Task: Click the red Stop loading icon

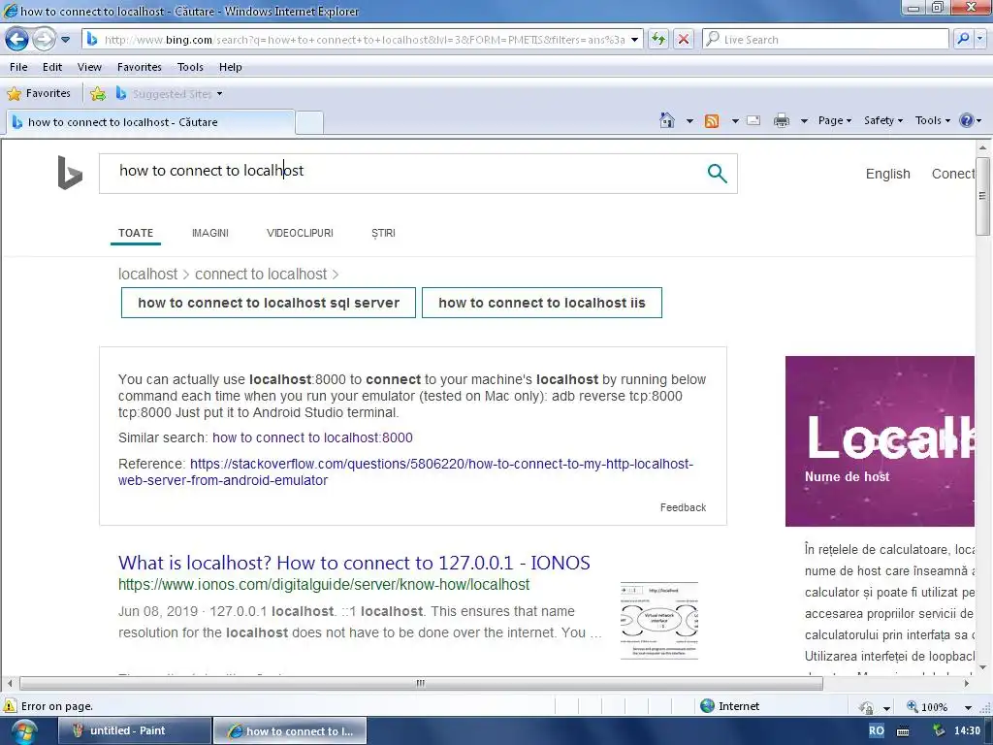Action: point(684,39)
